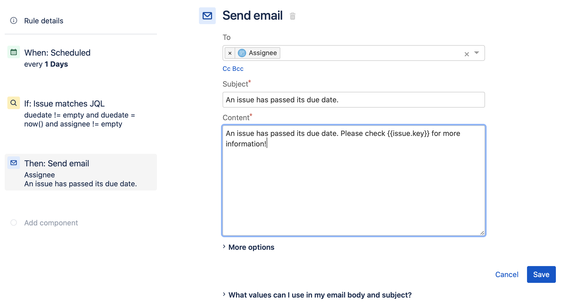Viewport: 569px width, 307px height.
Task: Cancel editing the Send email action
Action: click(x=507, y=274)
